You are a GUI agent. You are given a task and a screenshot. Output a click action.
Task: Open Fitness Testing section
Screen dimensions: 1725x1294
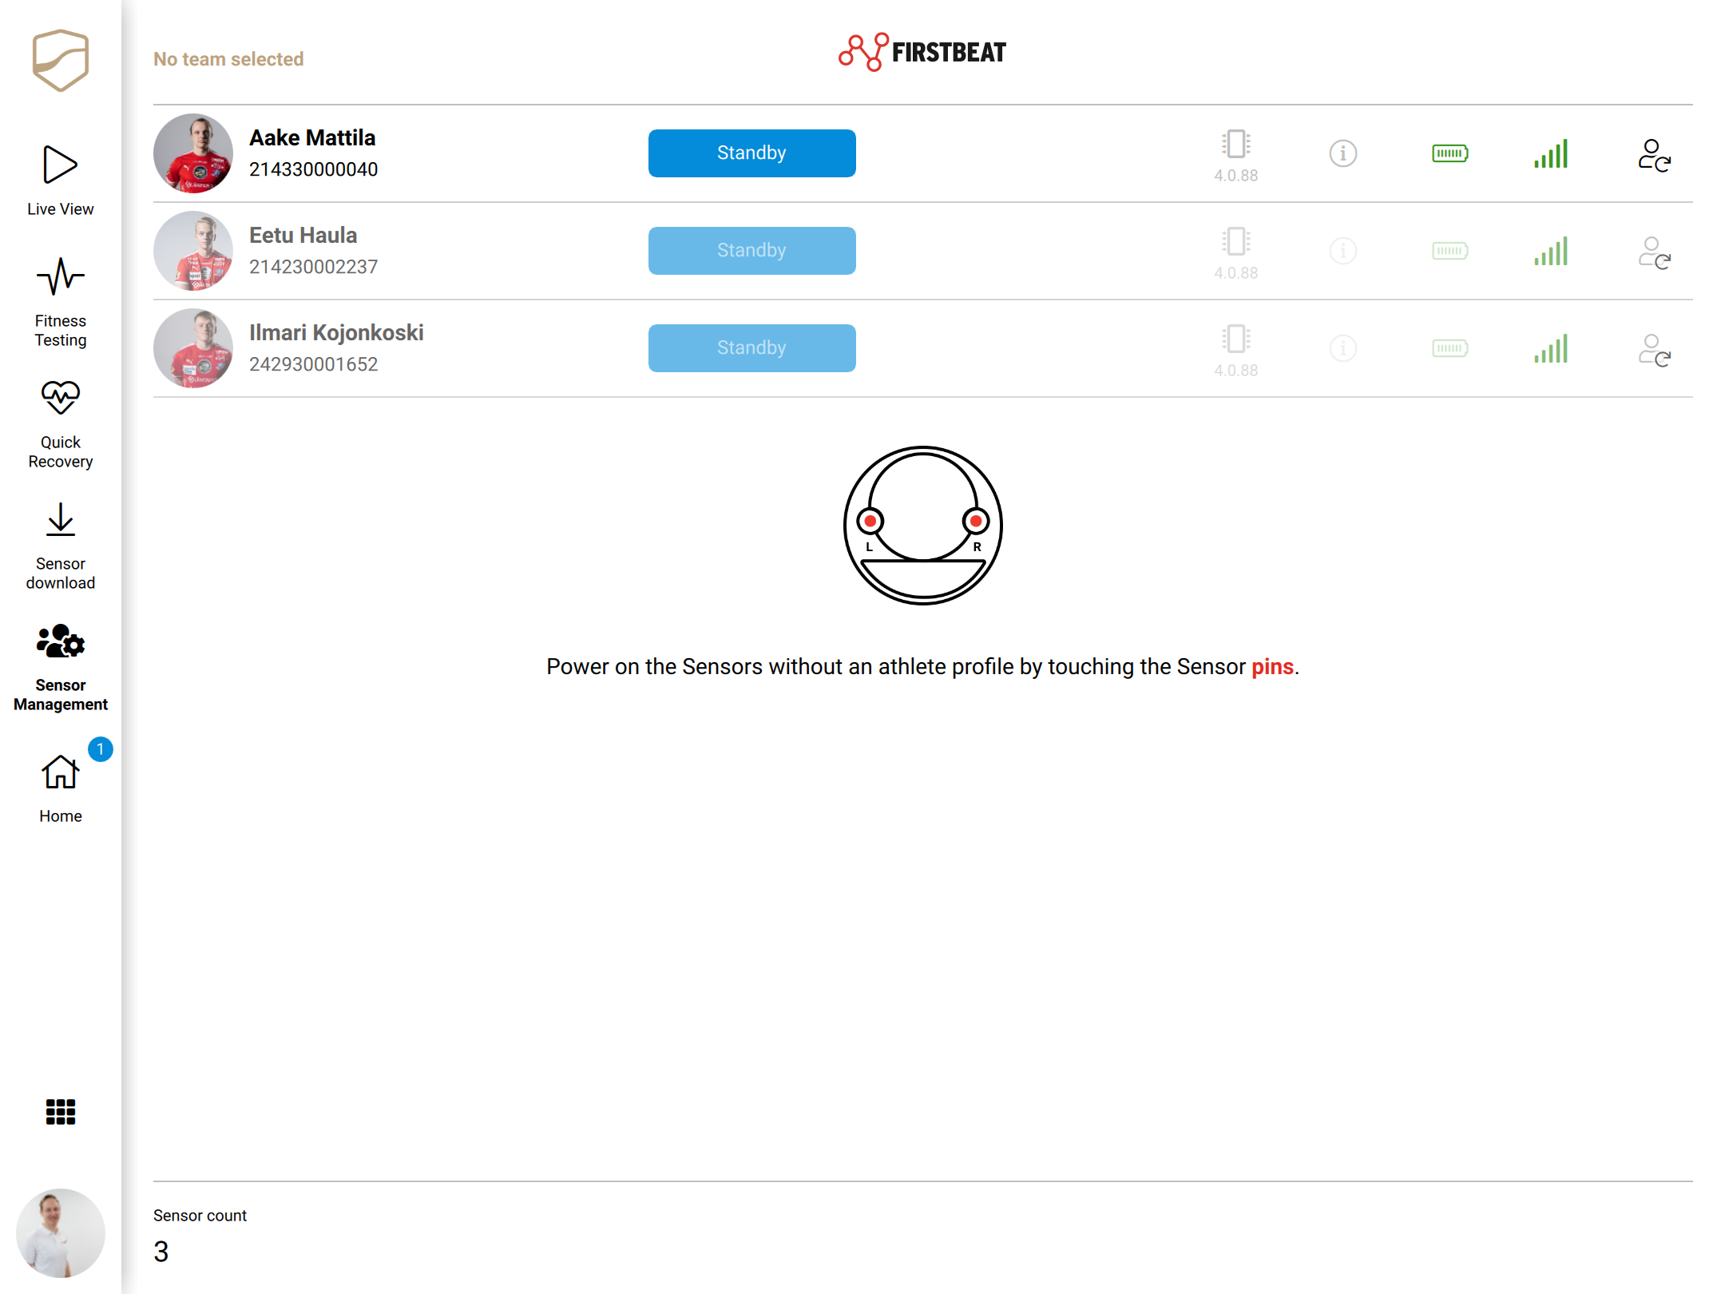click(61, 303)
